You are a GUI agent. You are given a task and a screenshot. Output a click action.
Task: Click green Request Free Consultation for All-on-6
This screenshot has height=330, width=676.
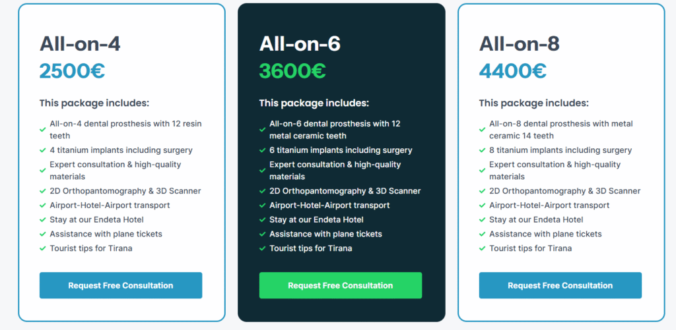point(341,285)
